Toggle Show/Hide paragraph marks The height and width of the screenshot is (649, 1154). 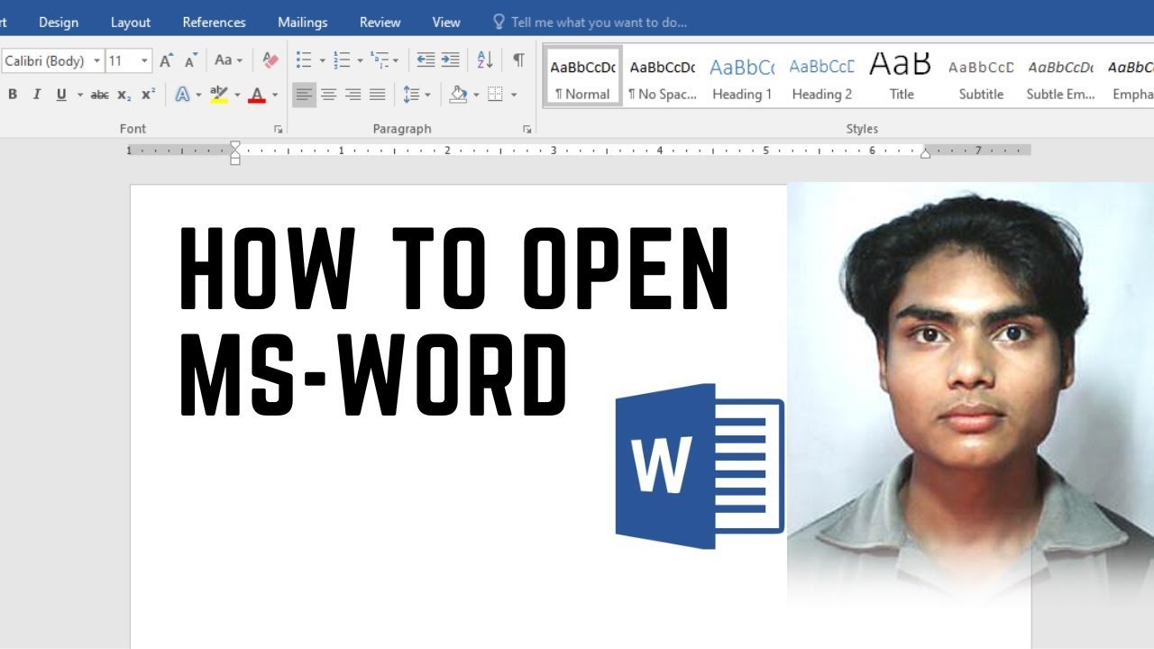click(518, 60)
